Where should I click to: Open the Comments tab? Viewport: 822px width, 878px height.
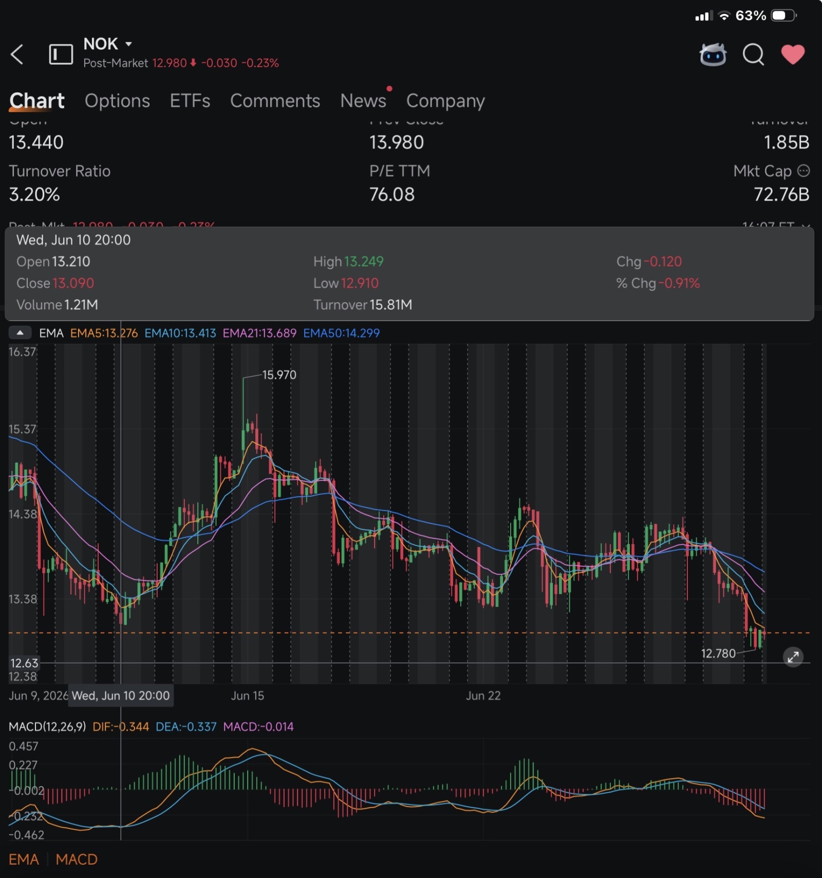pos(275,101)
